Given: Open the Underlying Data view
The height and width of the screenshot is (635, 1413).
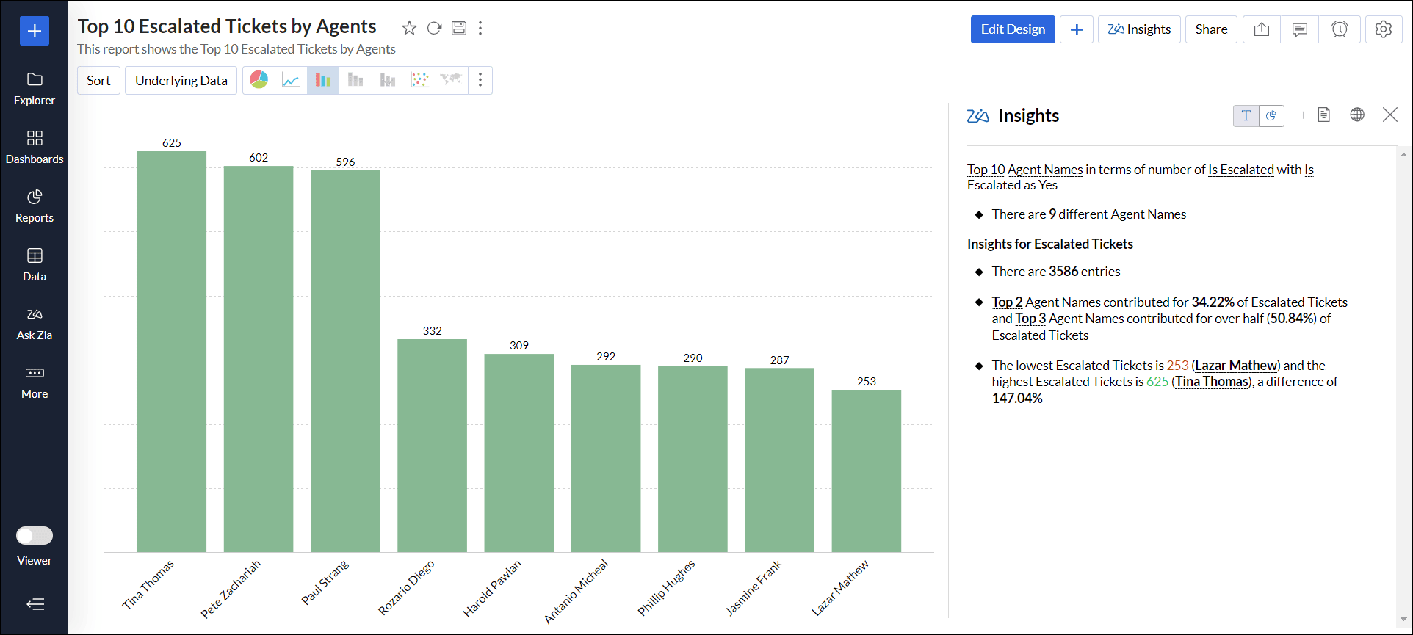Looking at the screenshot, I should 181,80.
